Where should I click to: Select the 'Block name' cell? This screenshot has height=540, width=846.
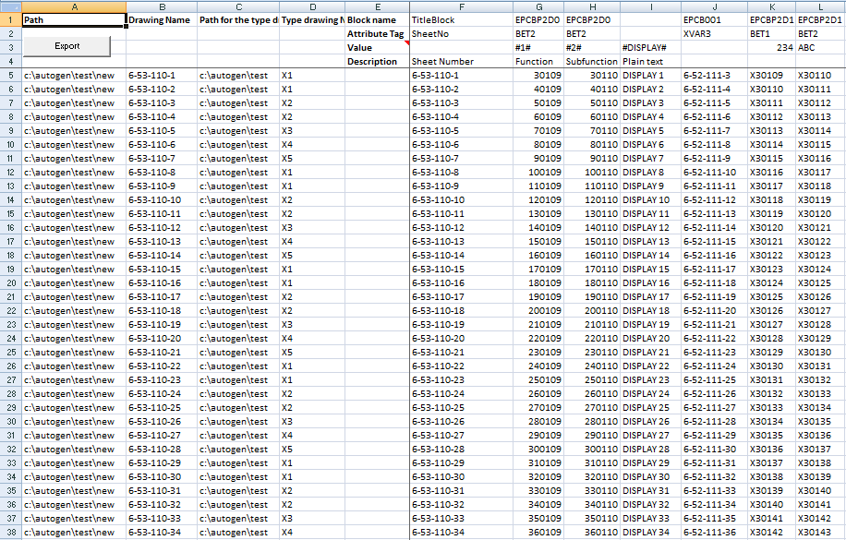377,20
